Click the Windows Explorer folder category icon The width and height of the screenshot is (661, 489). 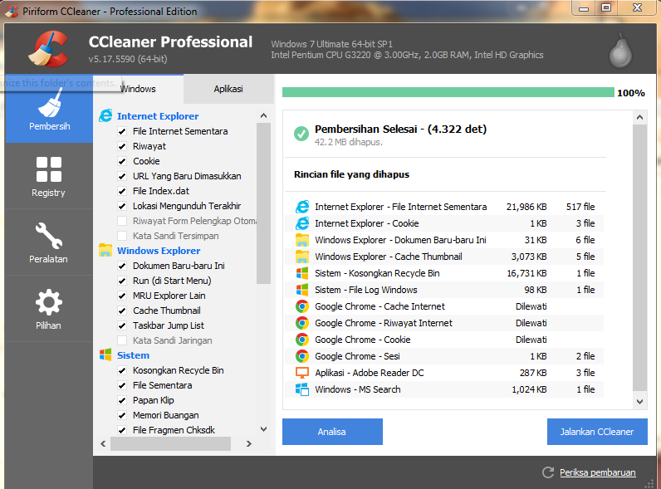105,250
